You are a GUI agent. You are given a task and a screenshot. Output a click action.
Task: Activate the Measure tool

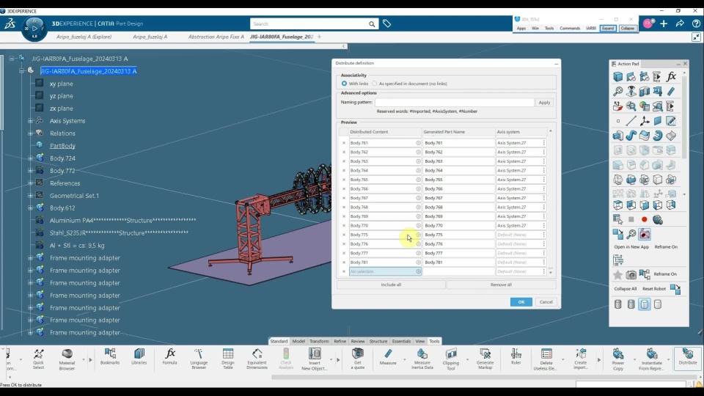click(388, 357)
